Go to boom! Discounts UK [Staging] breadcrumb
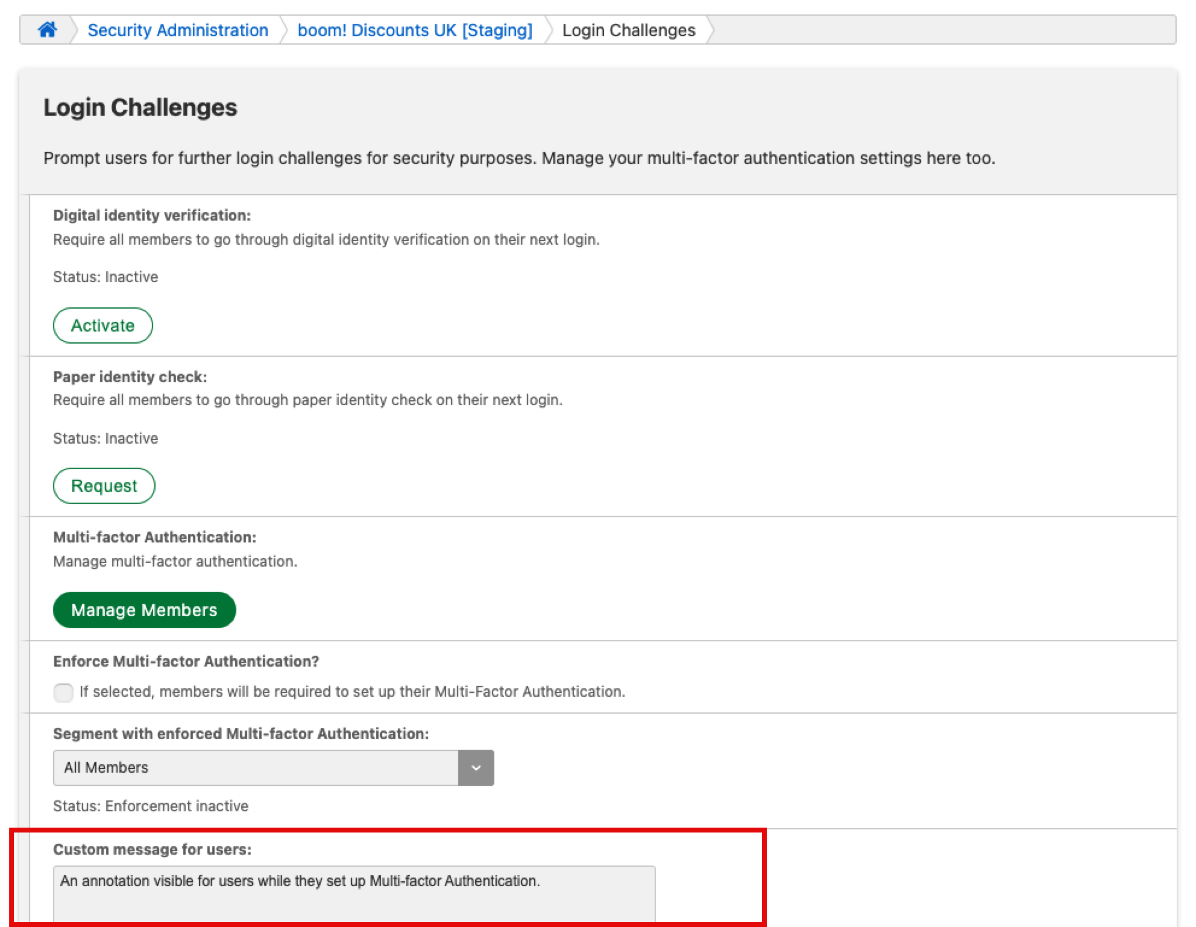 [415, 30]
